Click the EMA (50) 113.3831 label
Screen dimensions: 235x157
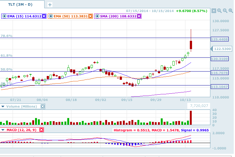point(70,16)
